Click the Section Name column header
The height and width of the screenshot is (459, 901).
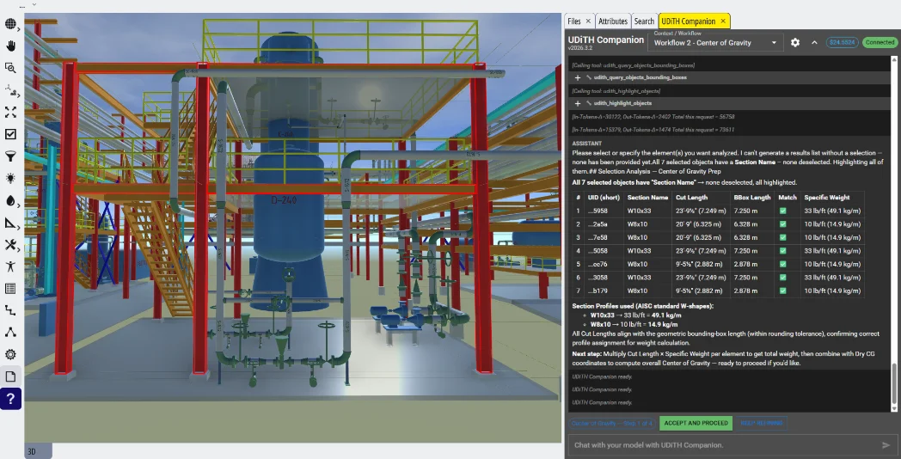tap(647, 197)
